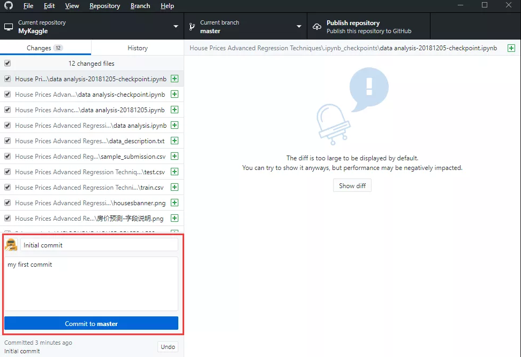Maximize the GitHub Desktop window

click(x=485, y=5)
